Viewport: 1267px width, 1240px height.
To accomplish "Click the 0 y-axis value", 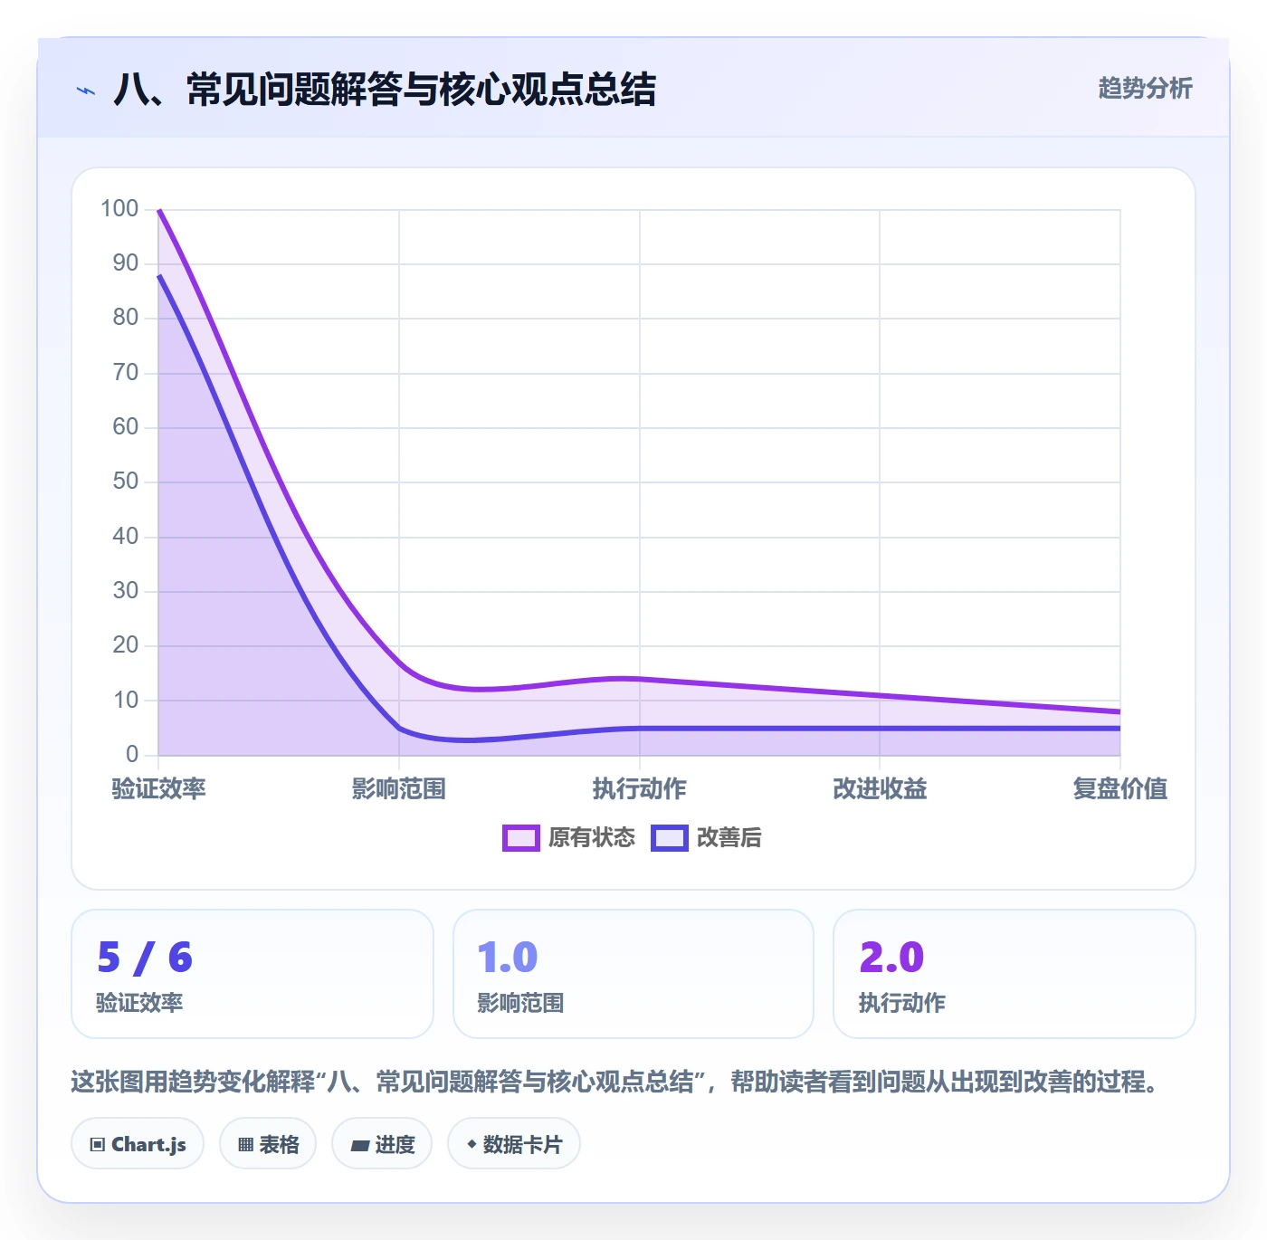I will click(x=132, y=754).
